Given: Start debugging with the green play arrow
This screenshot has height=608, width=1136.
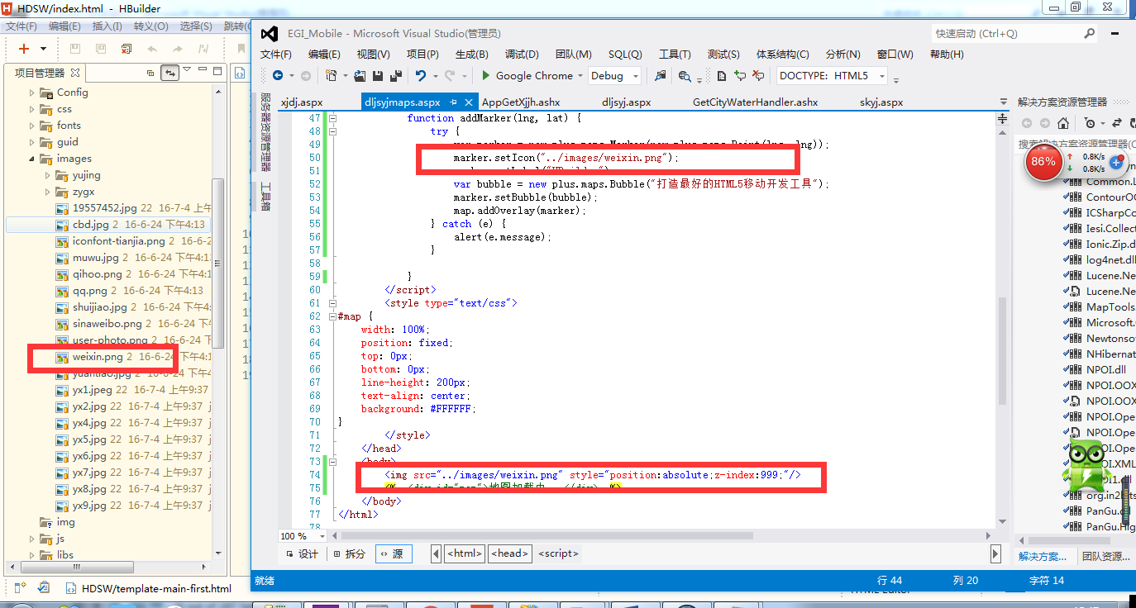Looking at the screenshot, I should pos(486,76).
